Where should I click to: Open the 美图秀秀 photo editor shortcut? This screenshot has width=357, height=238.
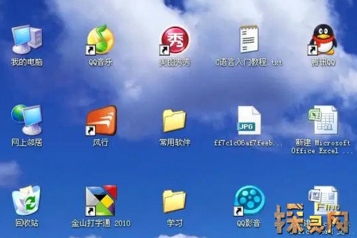[x=174, y=39]
